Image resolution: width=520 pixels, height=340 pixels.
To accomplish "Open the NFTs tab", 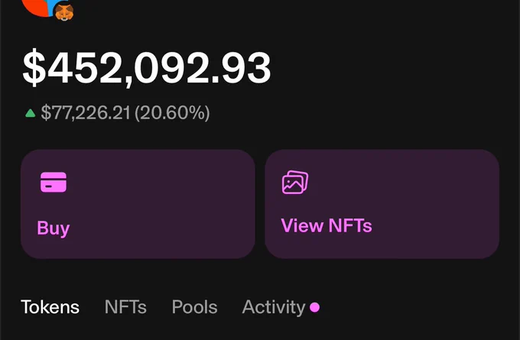I will [125, 307].
